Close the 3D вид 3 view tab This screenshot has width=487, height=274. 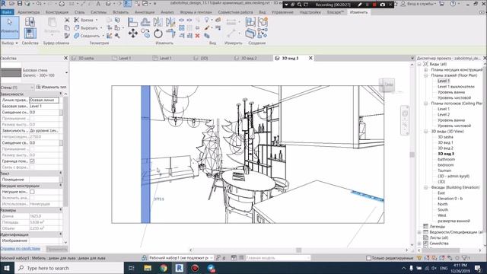point(310,58)
